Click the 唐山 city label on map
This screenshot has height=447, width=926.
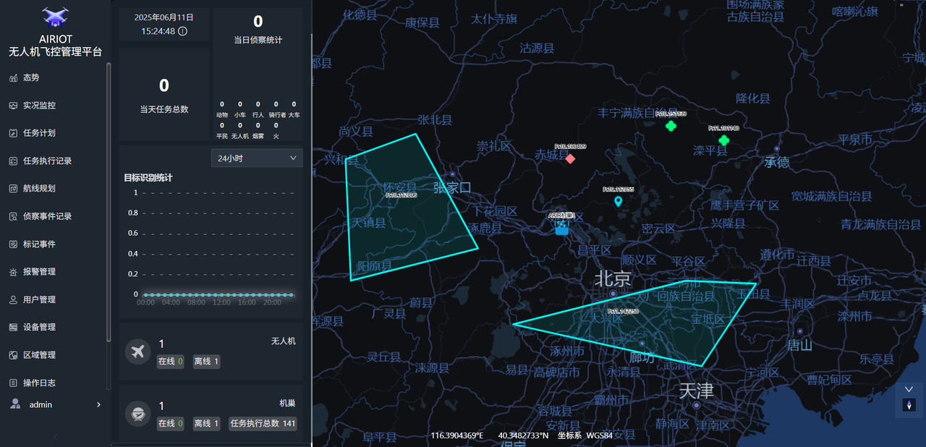point(799,345)
